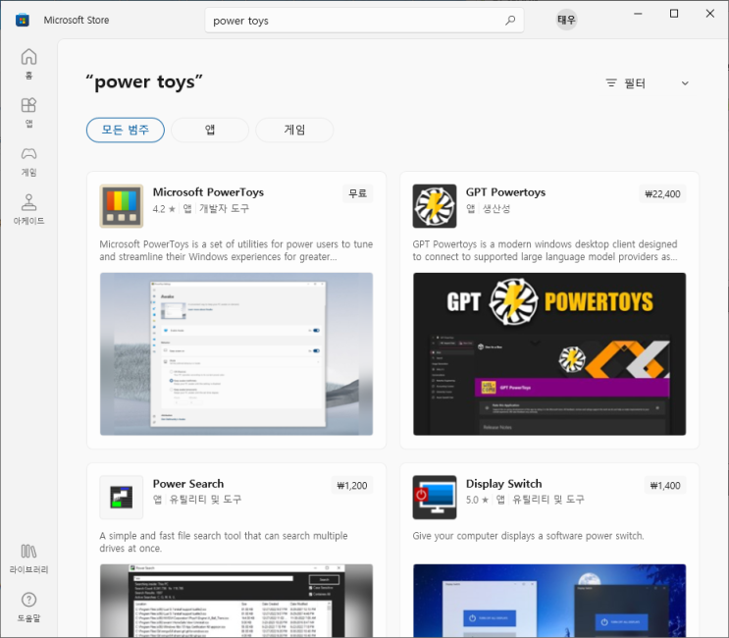
Task: Open the Home (홈) sidebar icon
Action: (x=28, y=64)
